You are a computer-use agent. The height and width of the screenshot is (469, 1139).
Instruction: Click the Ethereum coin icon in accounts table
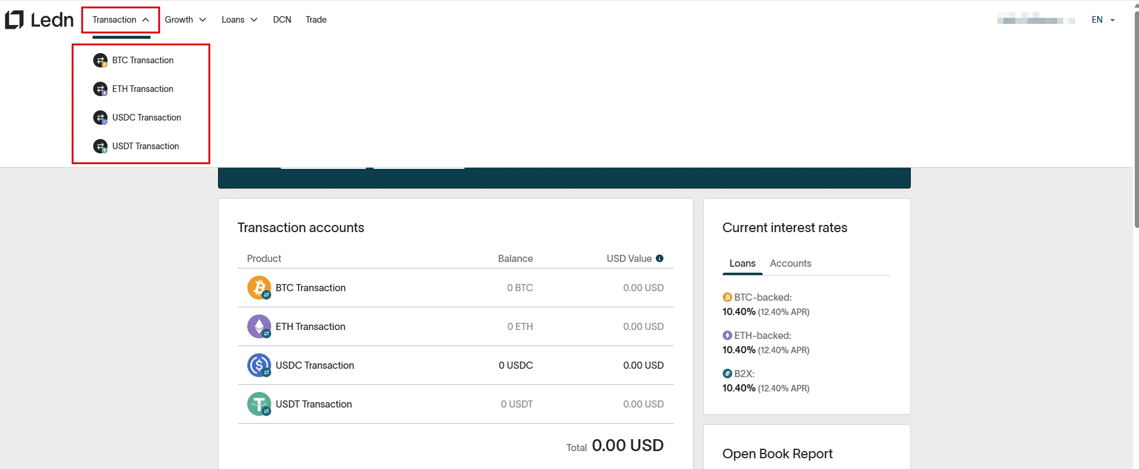click(259, 326)
